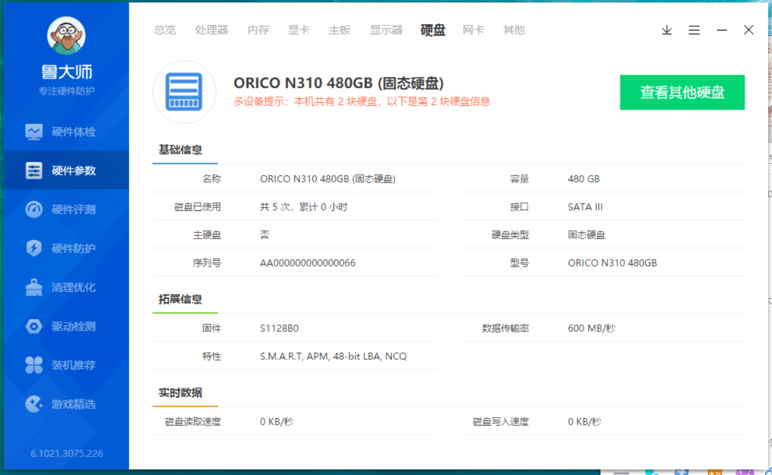The image size is (772, 475).
Task: Click the 磁盘读取速度 value 0 KB/秒
Action: pyautogui.click(x=277, y=421)
